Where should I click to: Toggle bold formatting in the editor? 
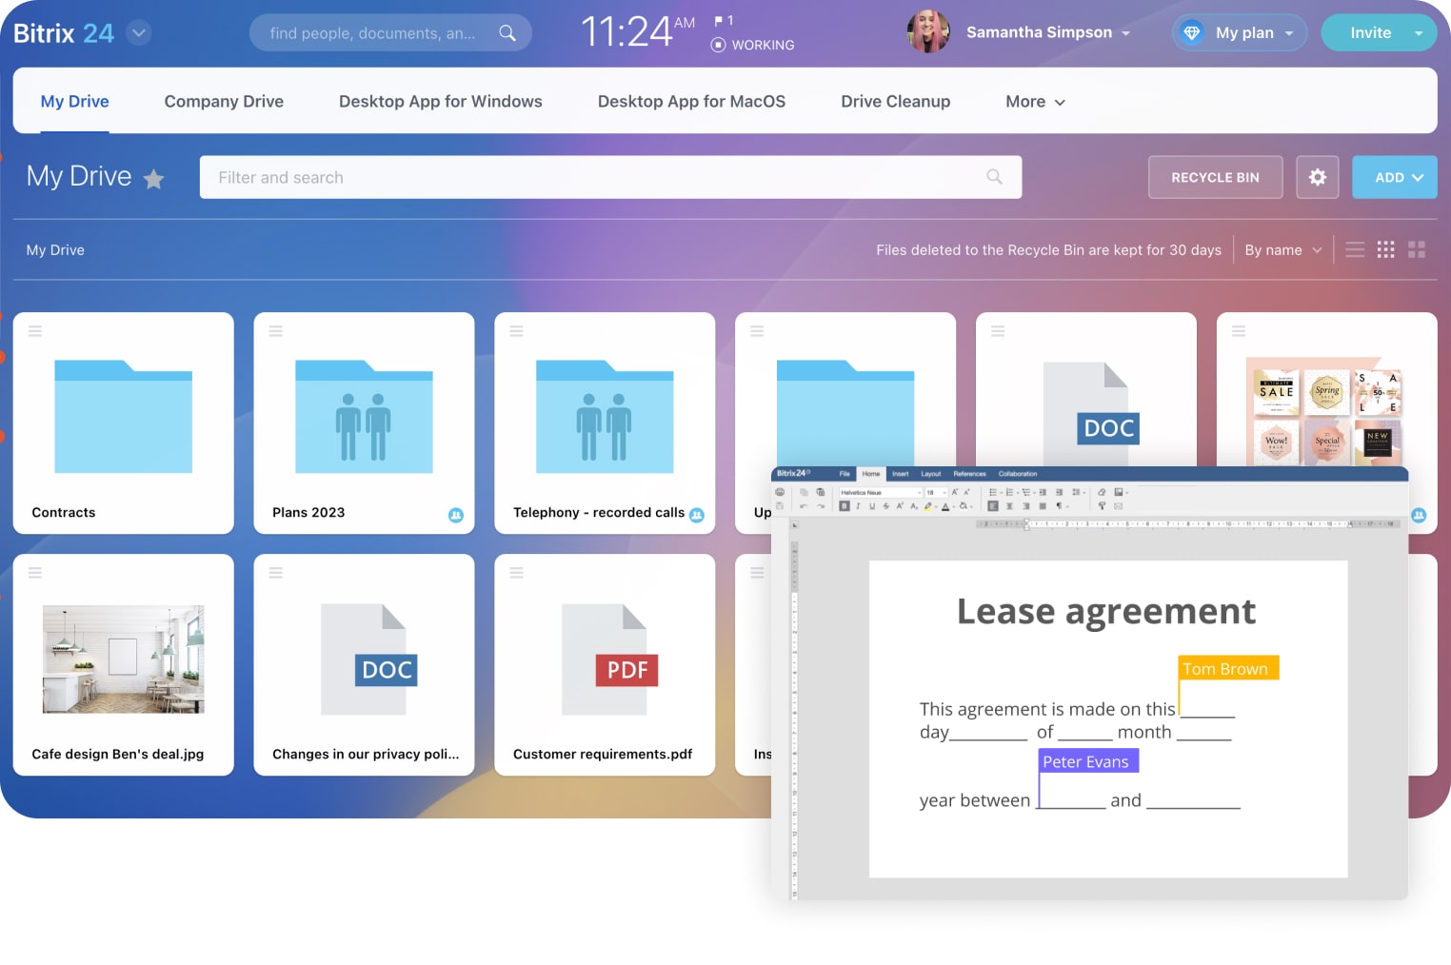pos(844,506)
